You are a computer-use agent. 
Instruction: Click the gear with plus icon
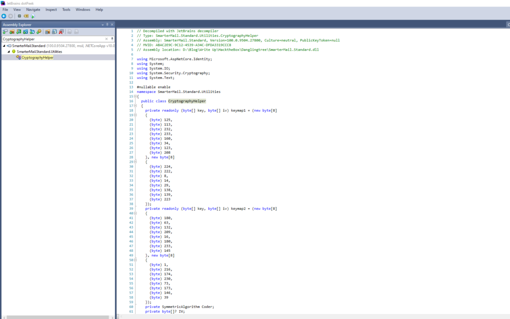click(39, 31)
